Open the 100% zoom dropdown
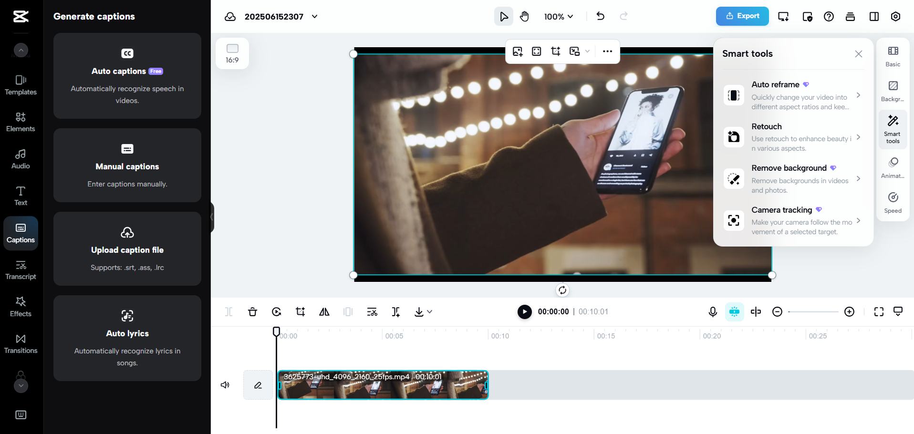This screenshot has width=914, height=434. pyautogui.click(x=559, y=17)
